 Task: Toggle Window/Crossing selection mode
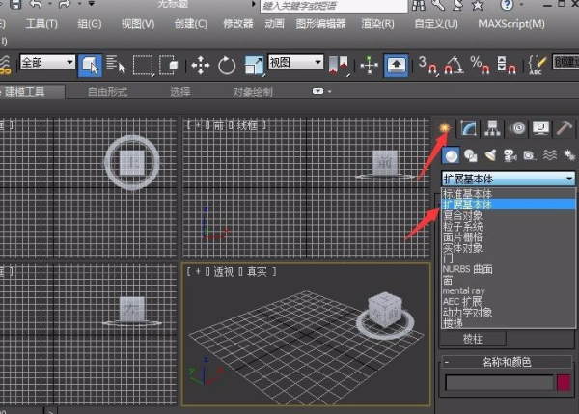pos(169,65)
